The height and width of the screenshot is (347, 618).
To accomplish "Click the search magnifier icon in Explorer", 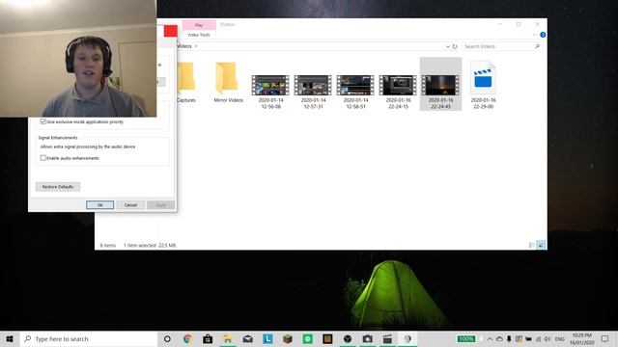I will (537, 46).
